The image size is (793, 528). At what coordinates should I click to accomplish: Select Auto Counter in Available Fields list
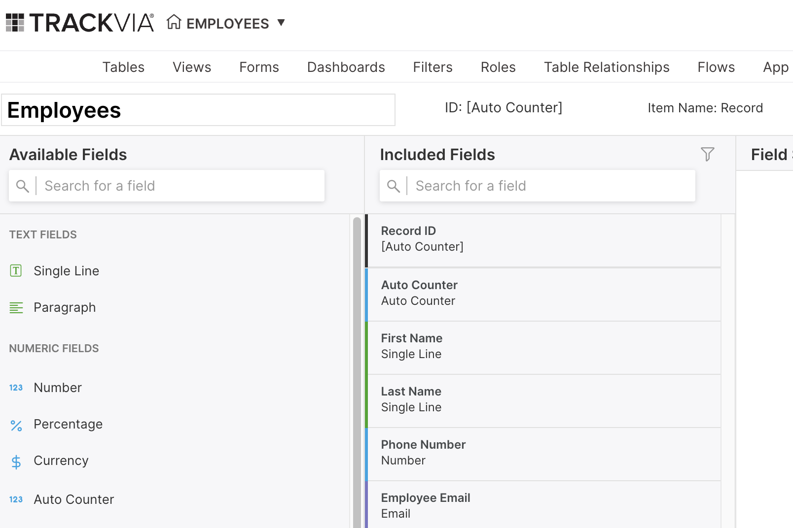(x=74, y=499)
